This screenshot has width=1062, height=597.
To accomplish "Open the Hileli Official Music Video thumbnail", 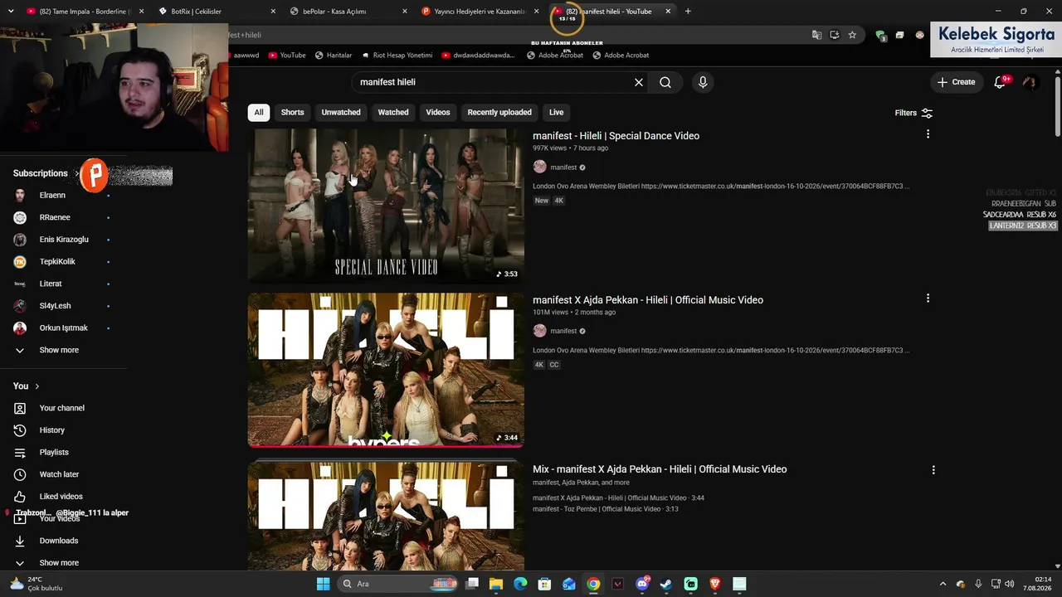I will (386, 370).
